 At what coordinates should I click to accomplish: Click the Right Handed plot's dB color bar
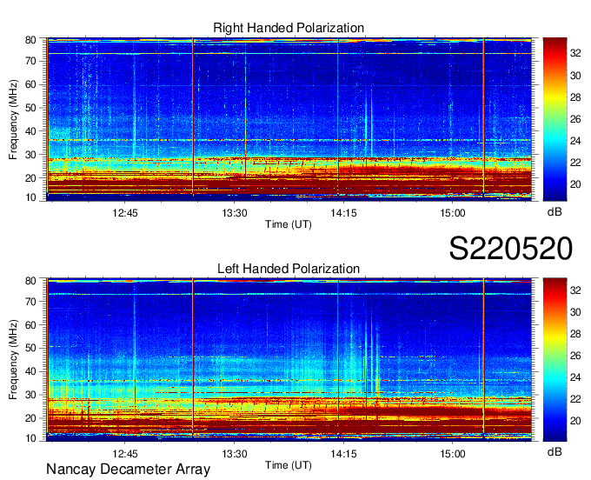tap(554, 119)
